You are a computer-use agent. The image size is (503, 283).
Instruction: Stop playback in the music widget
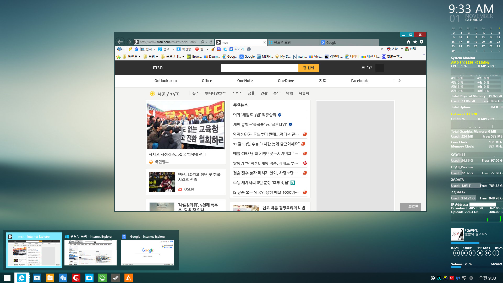pyautogui.click(x=480, y=253)
